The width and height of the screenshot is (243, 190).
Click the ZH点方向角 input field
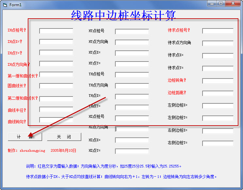(x=56, y=64)
